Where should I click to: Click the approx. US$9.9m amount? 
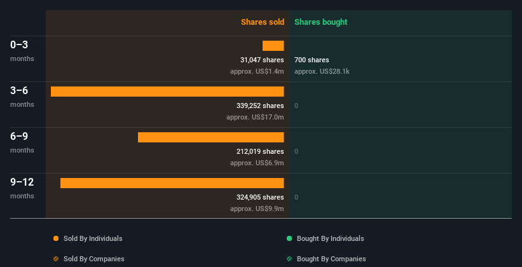tap(257, 209)
